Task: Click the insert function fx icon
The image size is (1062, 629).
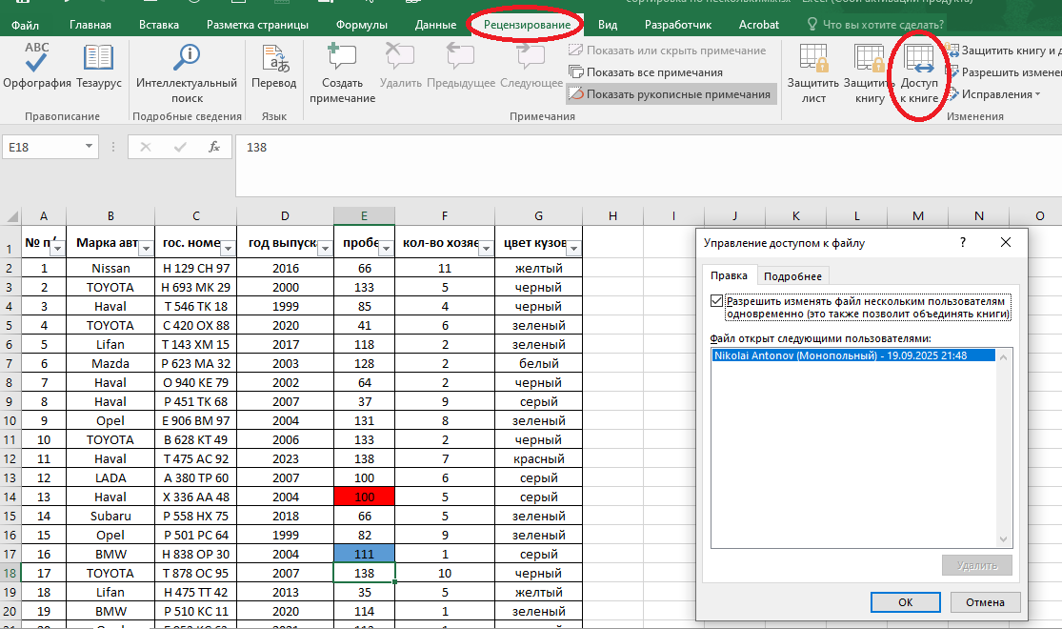Action: point(214,147)
